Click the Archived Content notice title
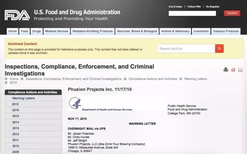Image resolution: width=247 pixels, height=154 pixels. point(22,44)
